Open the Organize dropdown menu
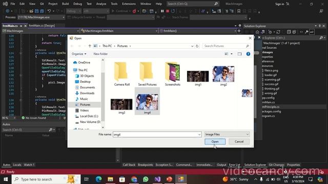Viewport: 328px width, 184px height. (79, 54)
